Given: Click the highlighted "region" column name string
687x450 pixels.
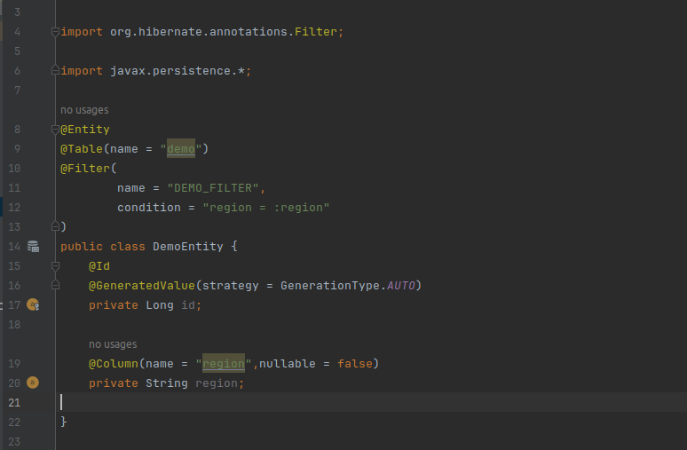Looking at the screenshot, I should coord(224,363).
